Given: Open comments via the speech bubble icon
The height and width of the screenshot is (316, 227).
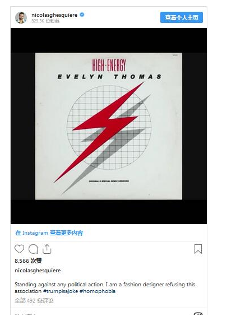Looking at the screenshot, I should (33, 249).
